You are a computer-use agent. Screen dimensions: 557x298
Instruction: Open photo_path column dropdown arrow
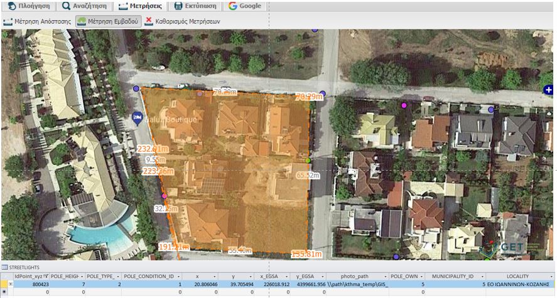point(386,277)
